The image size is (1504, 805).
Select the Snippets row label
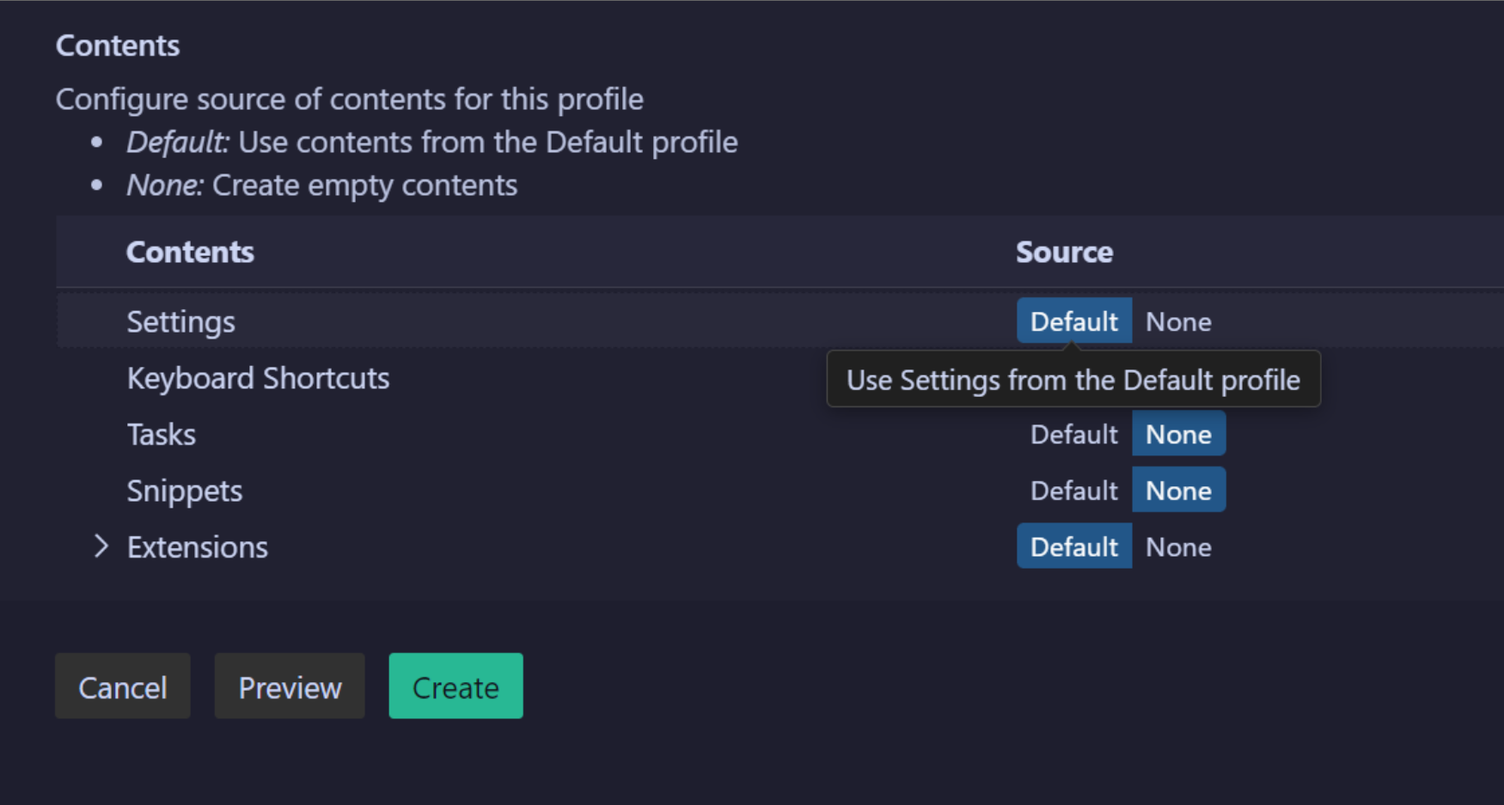pos(185,491)
